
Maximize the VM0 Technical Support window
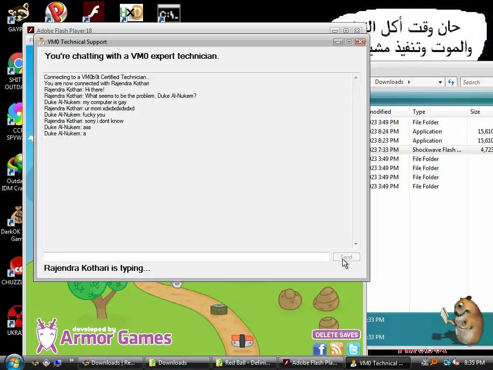pyautogui.click(x=349, y=42)
